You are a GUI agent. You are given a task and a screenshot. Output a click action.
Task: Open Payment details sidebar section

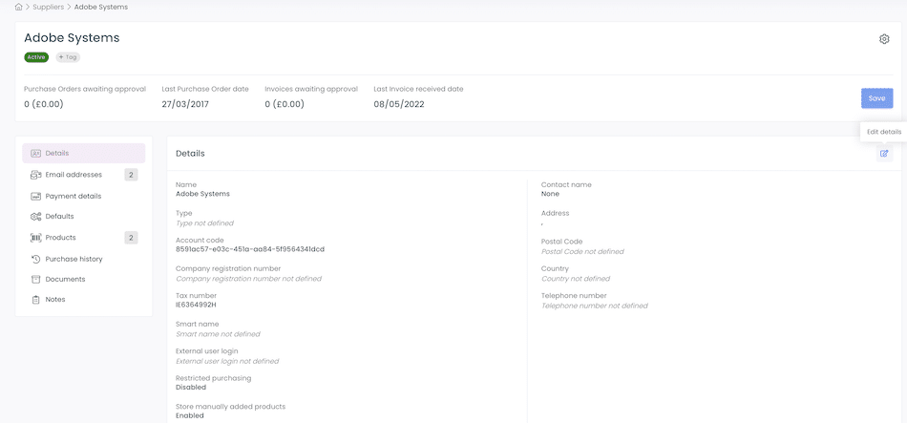(84, 196)
